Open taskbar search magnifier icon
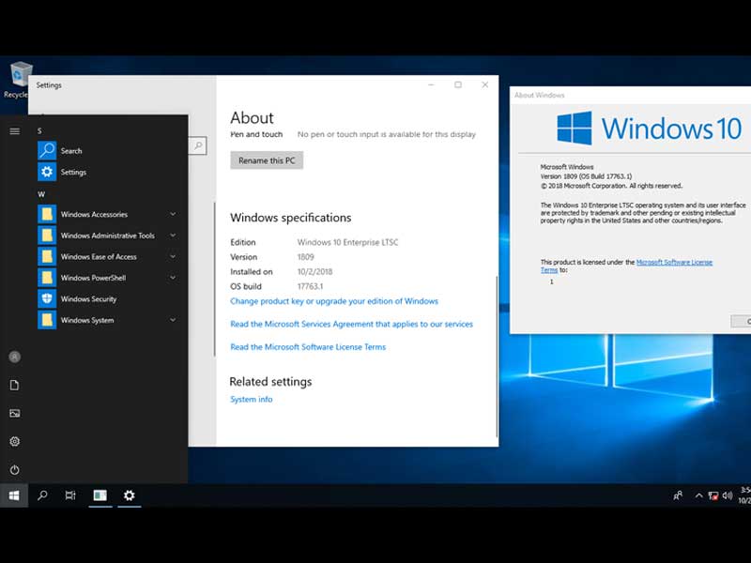751x563 pixels. (42, 495)
